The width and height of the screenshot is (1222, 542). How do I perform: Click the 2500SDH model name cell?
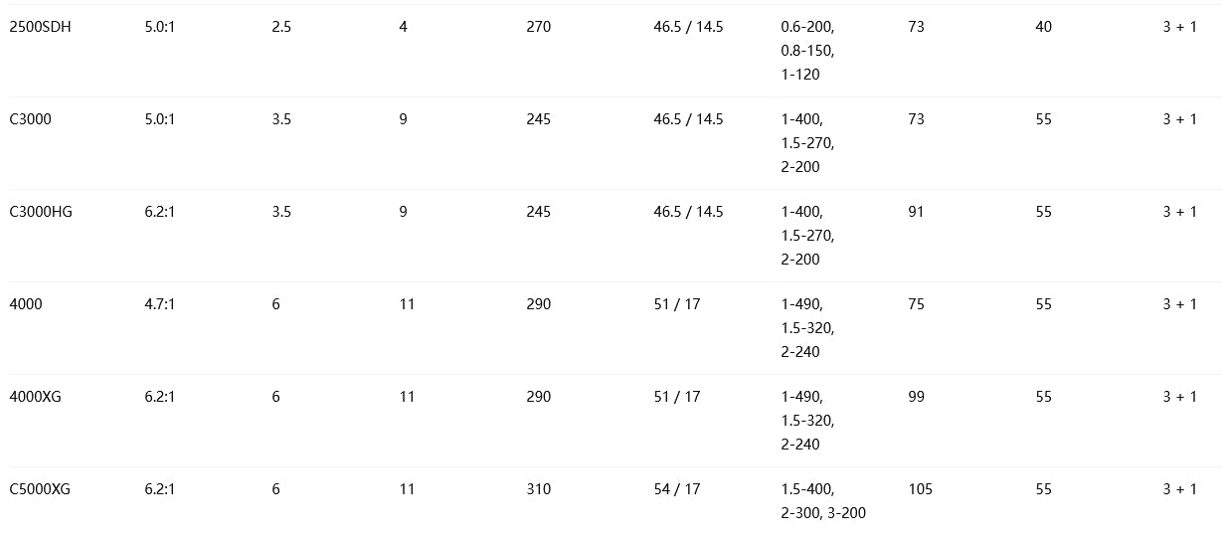coord(40,27)
